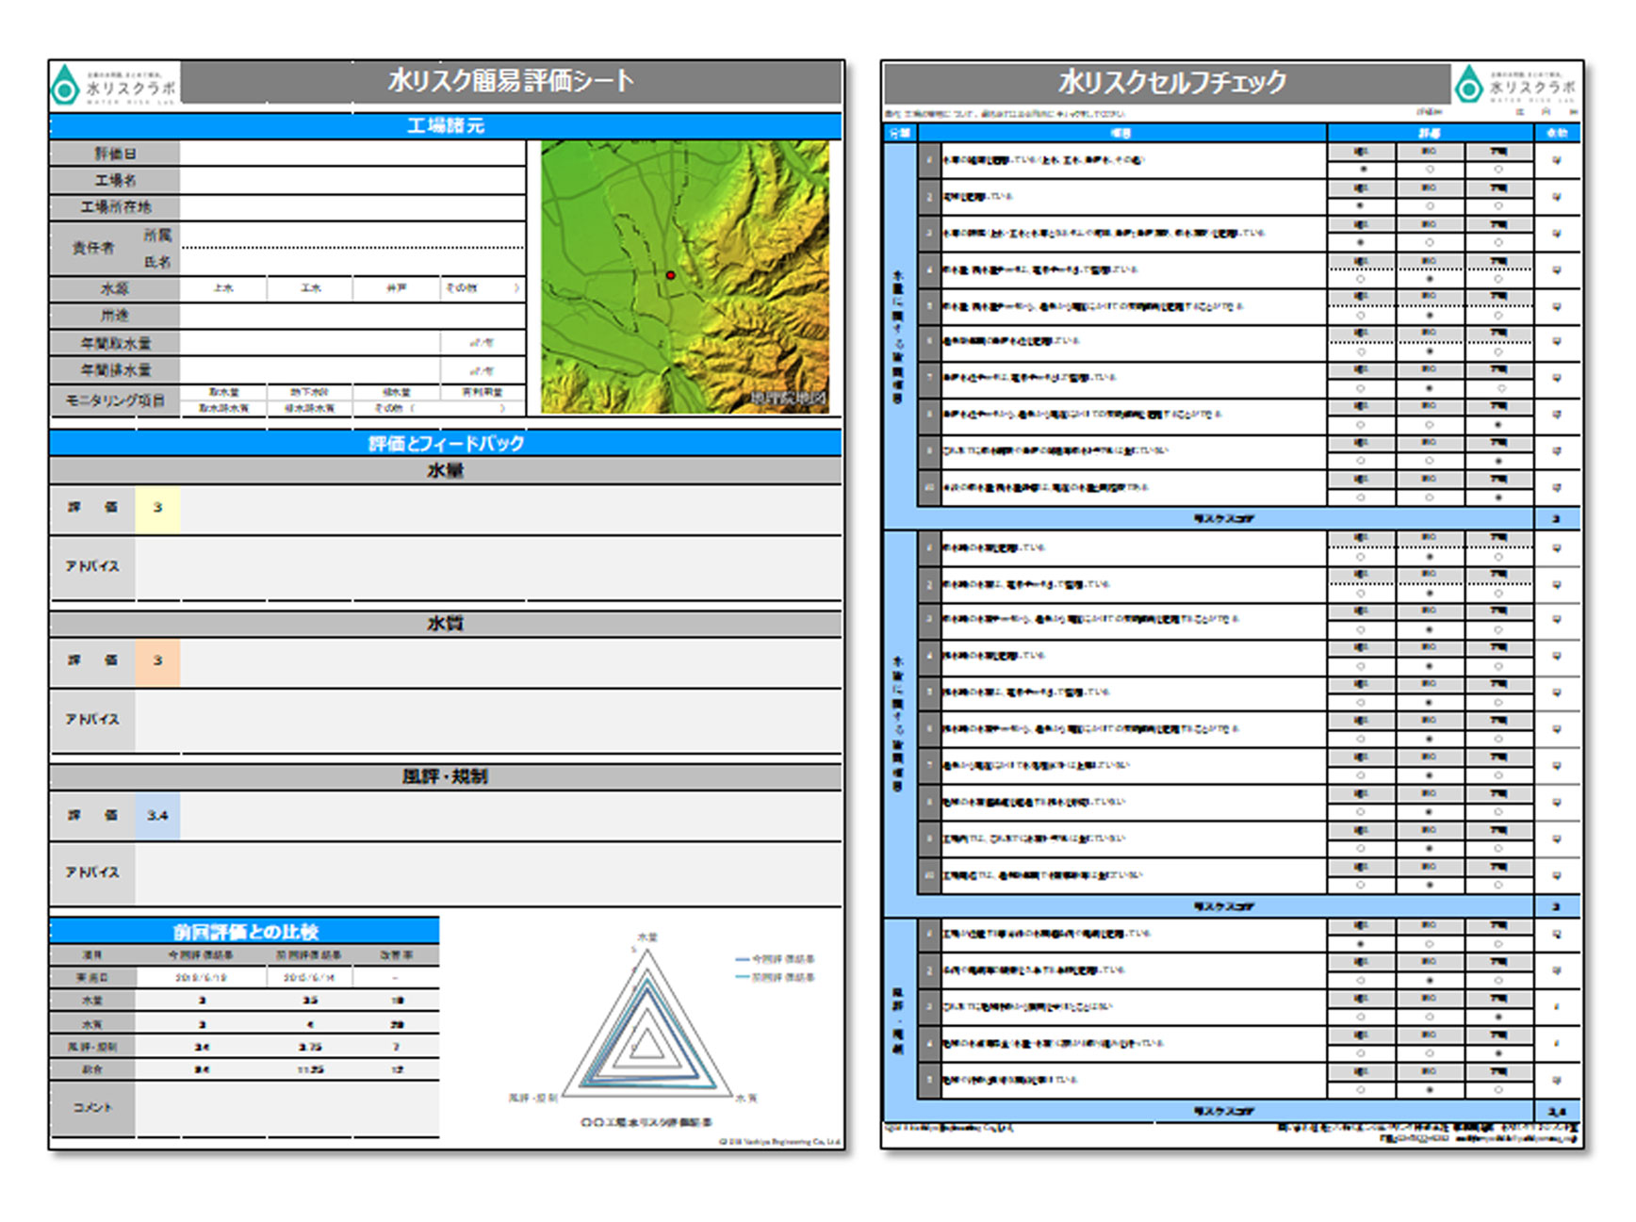This screenshot has width=1636, height=1222.
Task: Select 井戸 in the 水源 row
Action: click(x=396, y=288)
